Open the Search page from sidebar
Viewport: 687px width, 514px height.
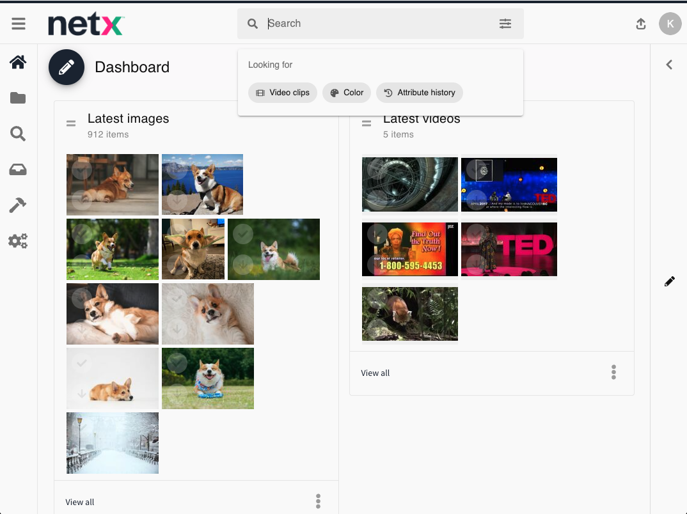click(x=18, y=134)
